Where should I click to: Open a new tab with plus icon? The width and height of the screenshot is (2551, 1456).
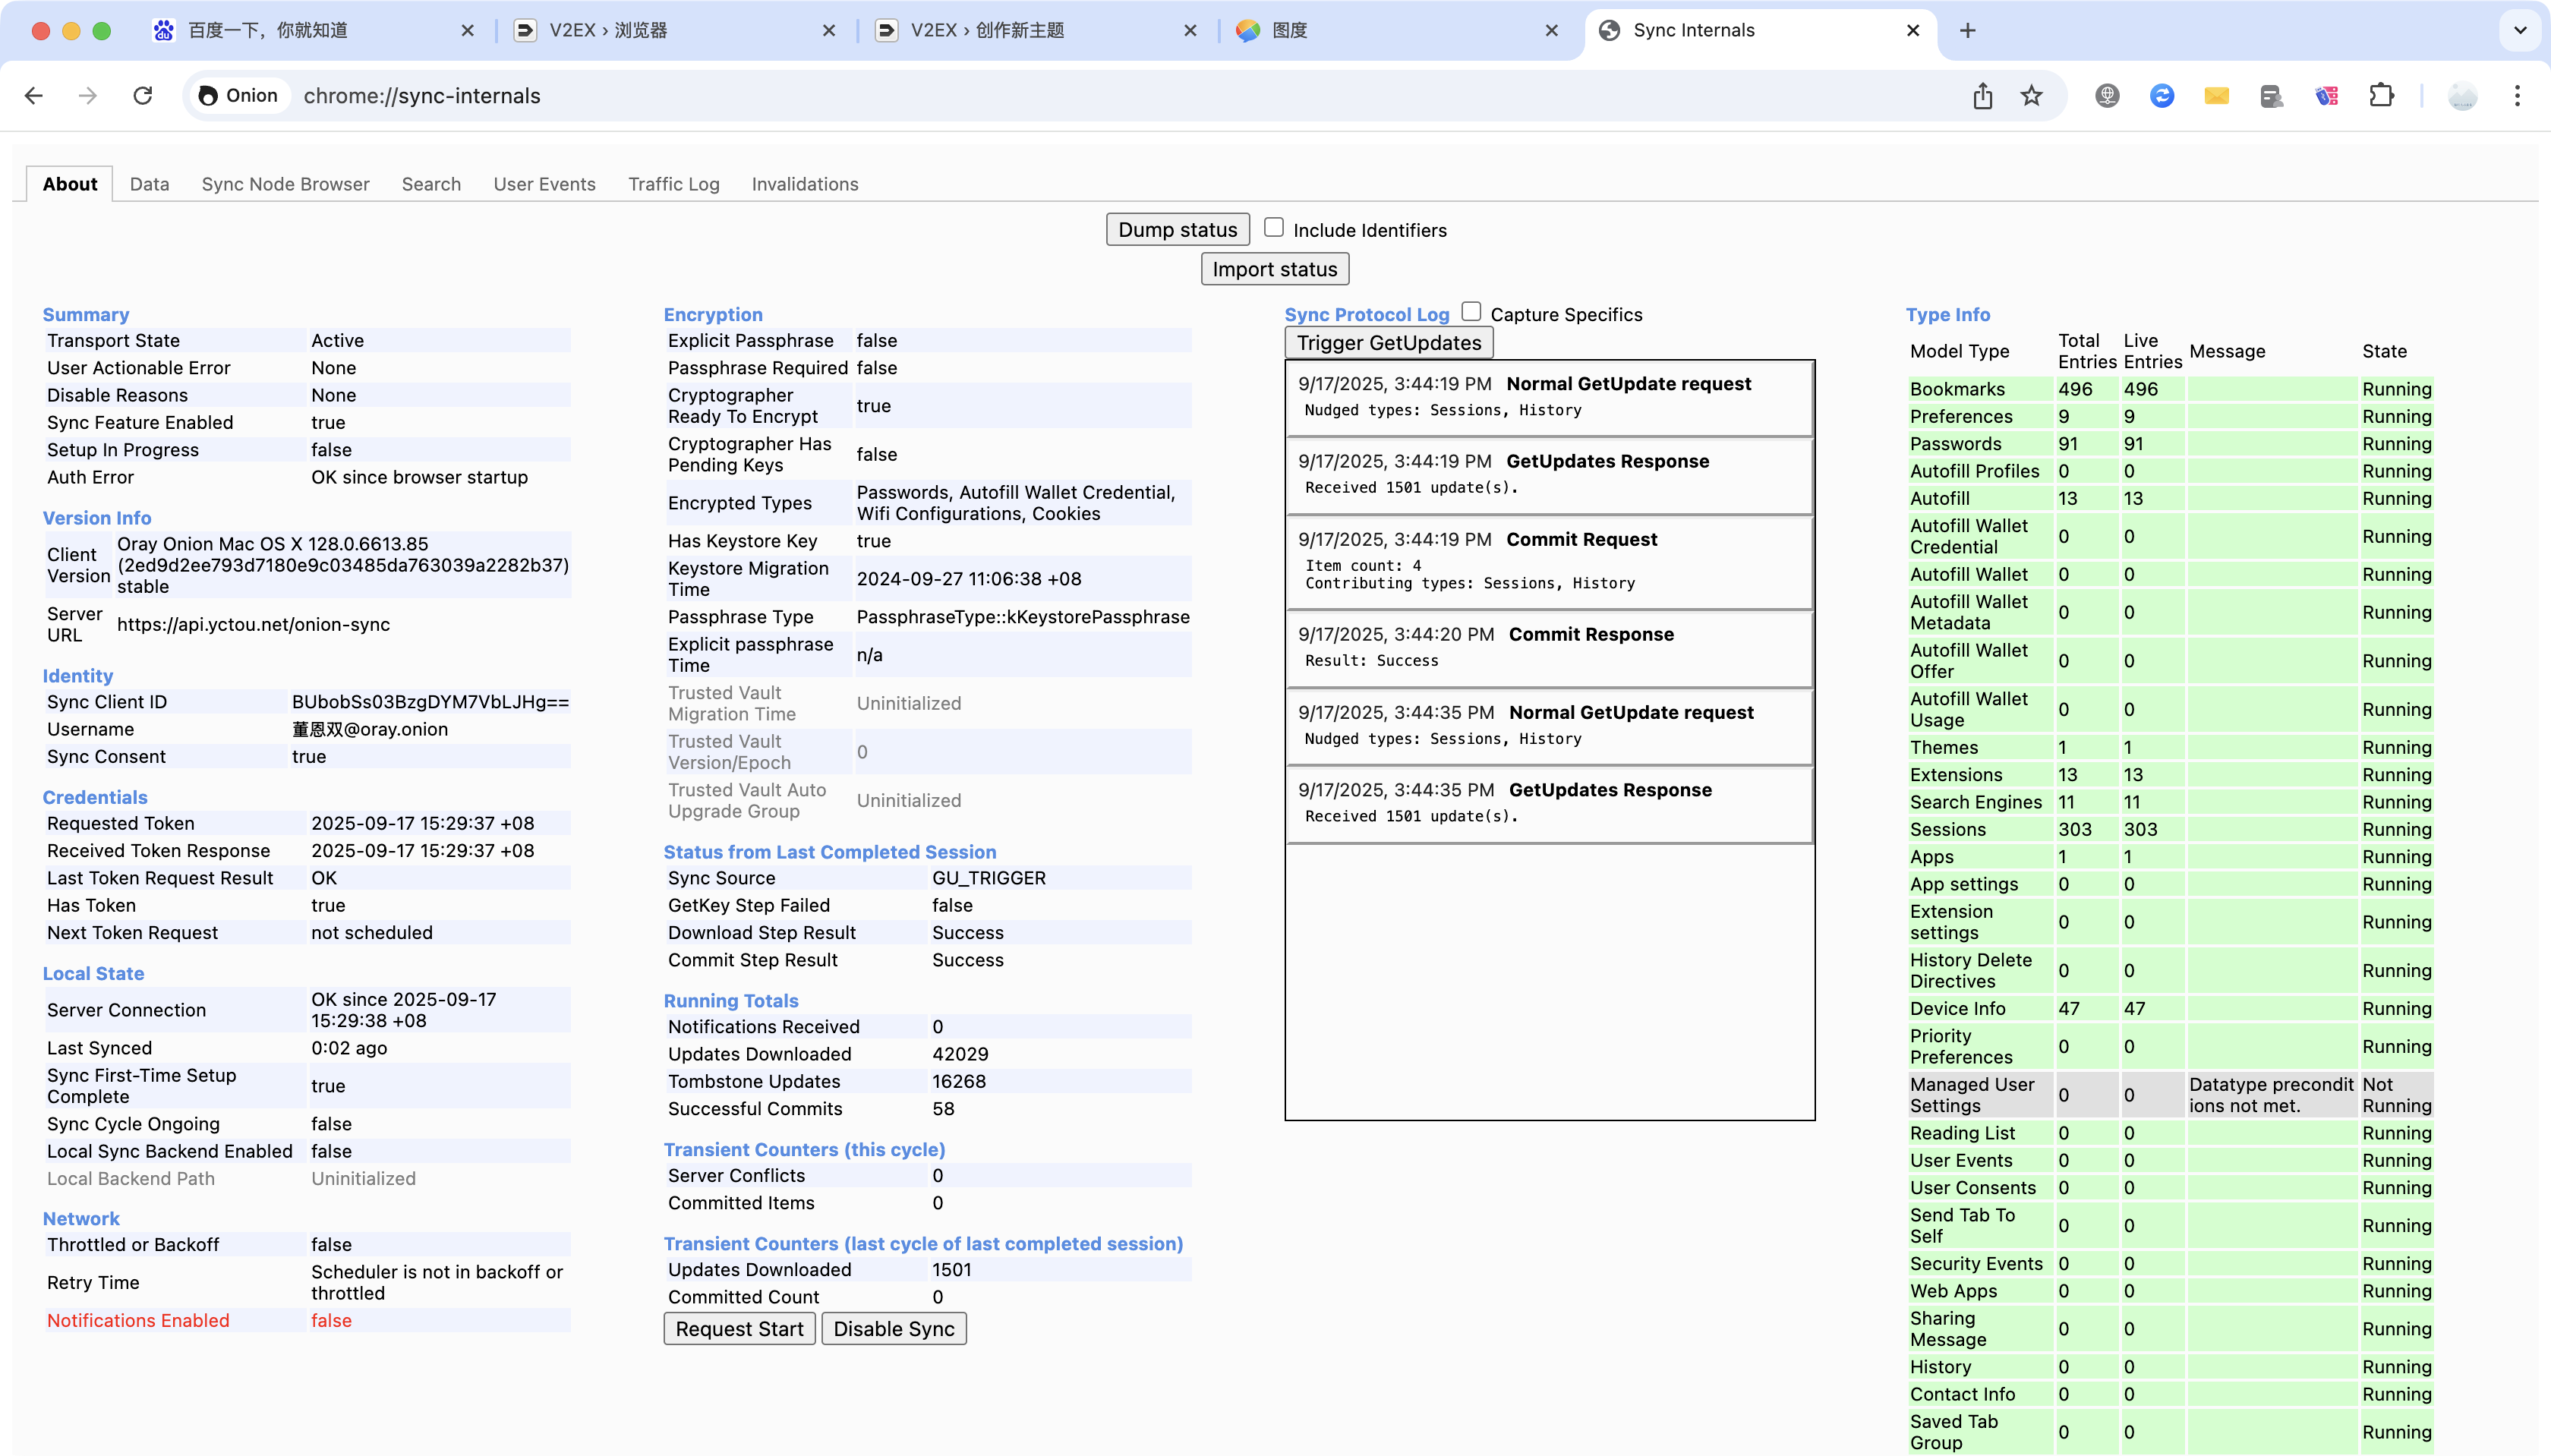pos(1967,31)
